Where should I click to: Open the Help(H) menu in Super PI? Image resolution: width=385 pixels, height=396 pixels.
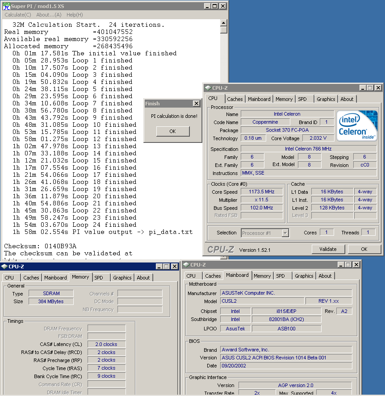[x=74, y=15]
